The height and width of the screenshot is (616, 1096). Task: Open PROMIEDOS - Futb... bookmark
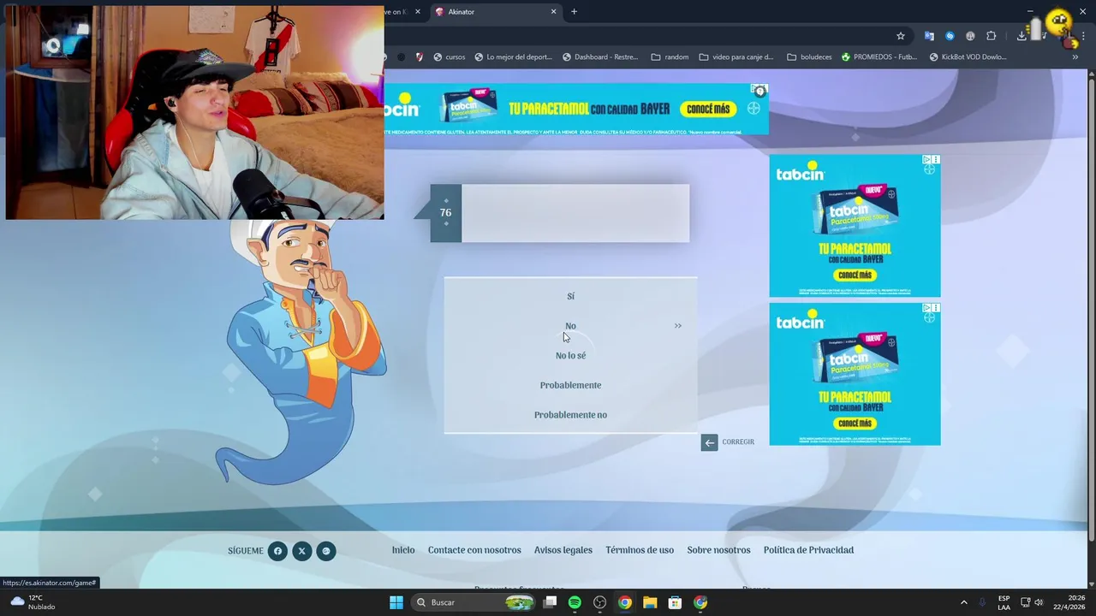pyautogui.click(x=879, y=57)
